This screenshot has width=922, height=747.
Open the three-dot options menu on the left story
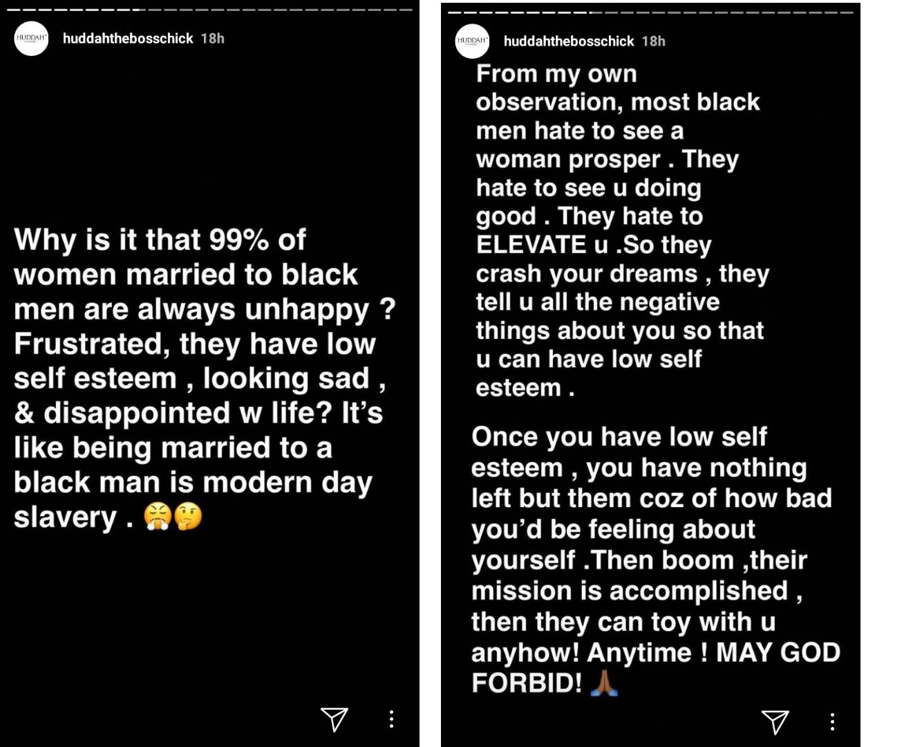pos(391,719)
